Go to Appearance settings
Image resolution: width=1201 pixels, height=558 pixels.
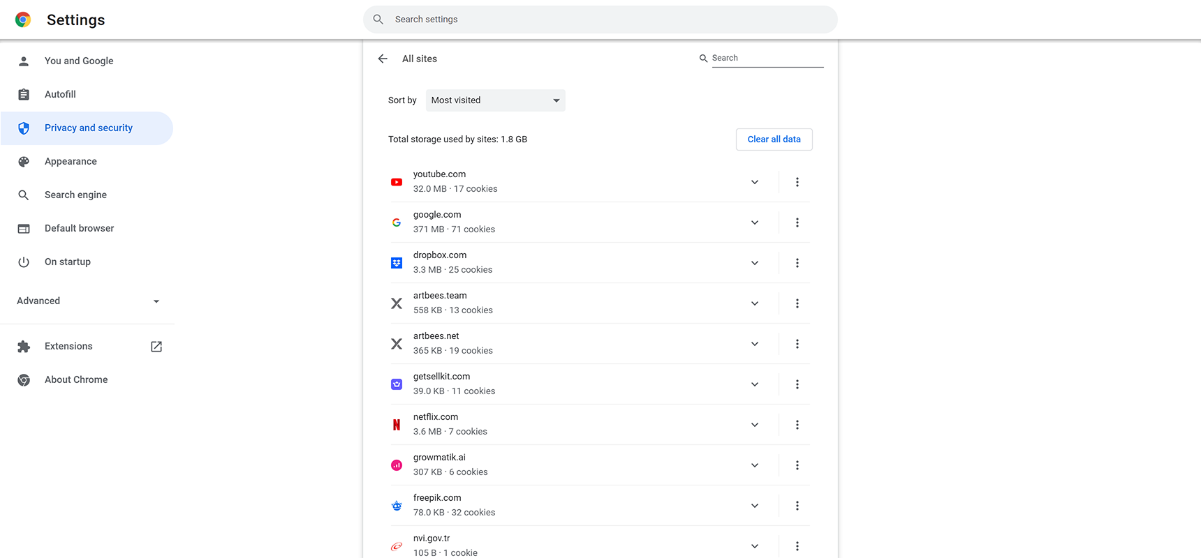point(87,162)
